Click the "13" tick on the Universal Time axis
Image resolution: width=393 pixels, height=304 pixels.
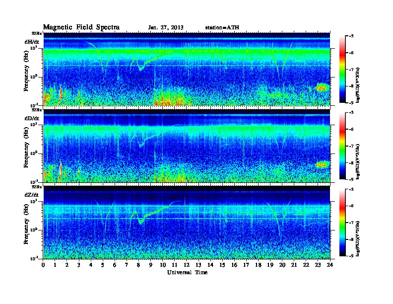[198, 265]
